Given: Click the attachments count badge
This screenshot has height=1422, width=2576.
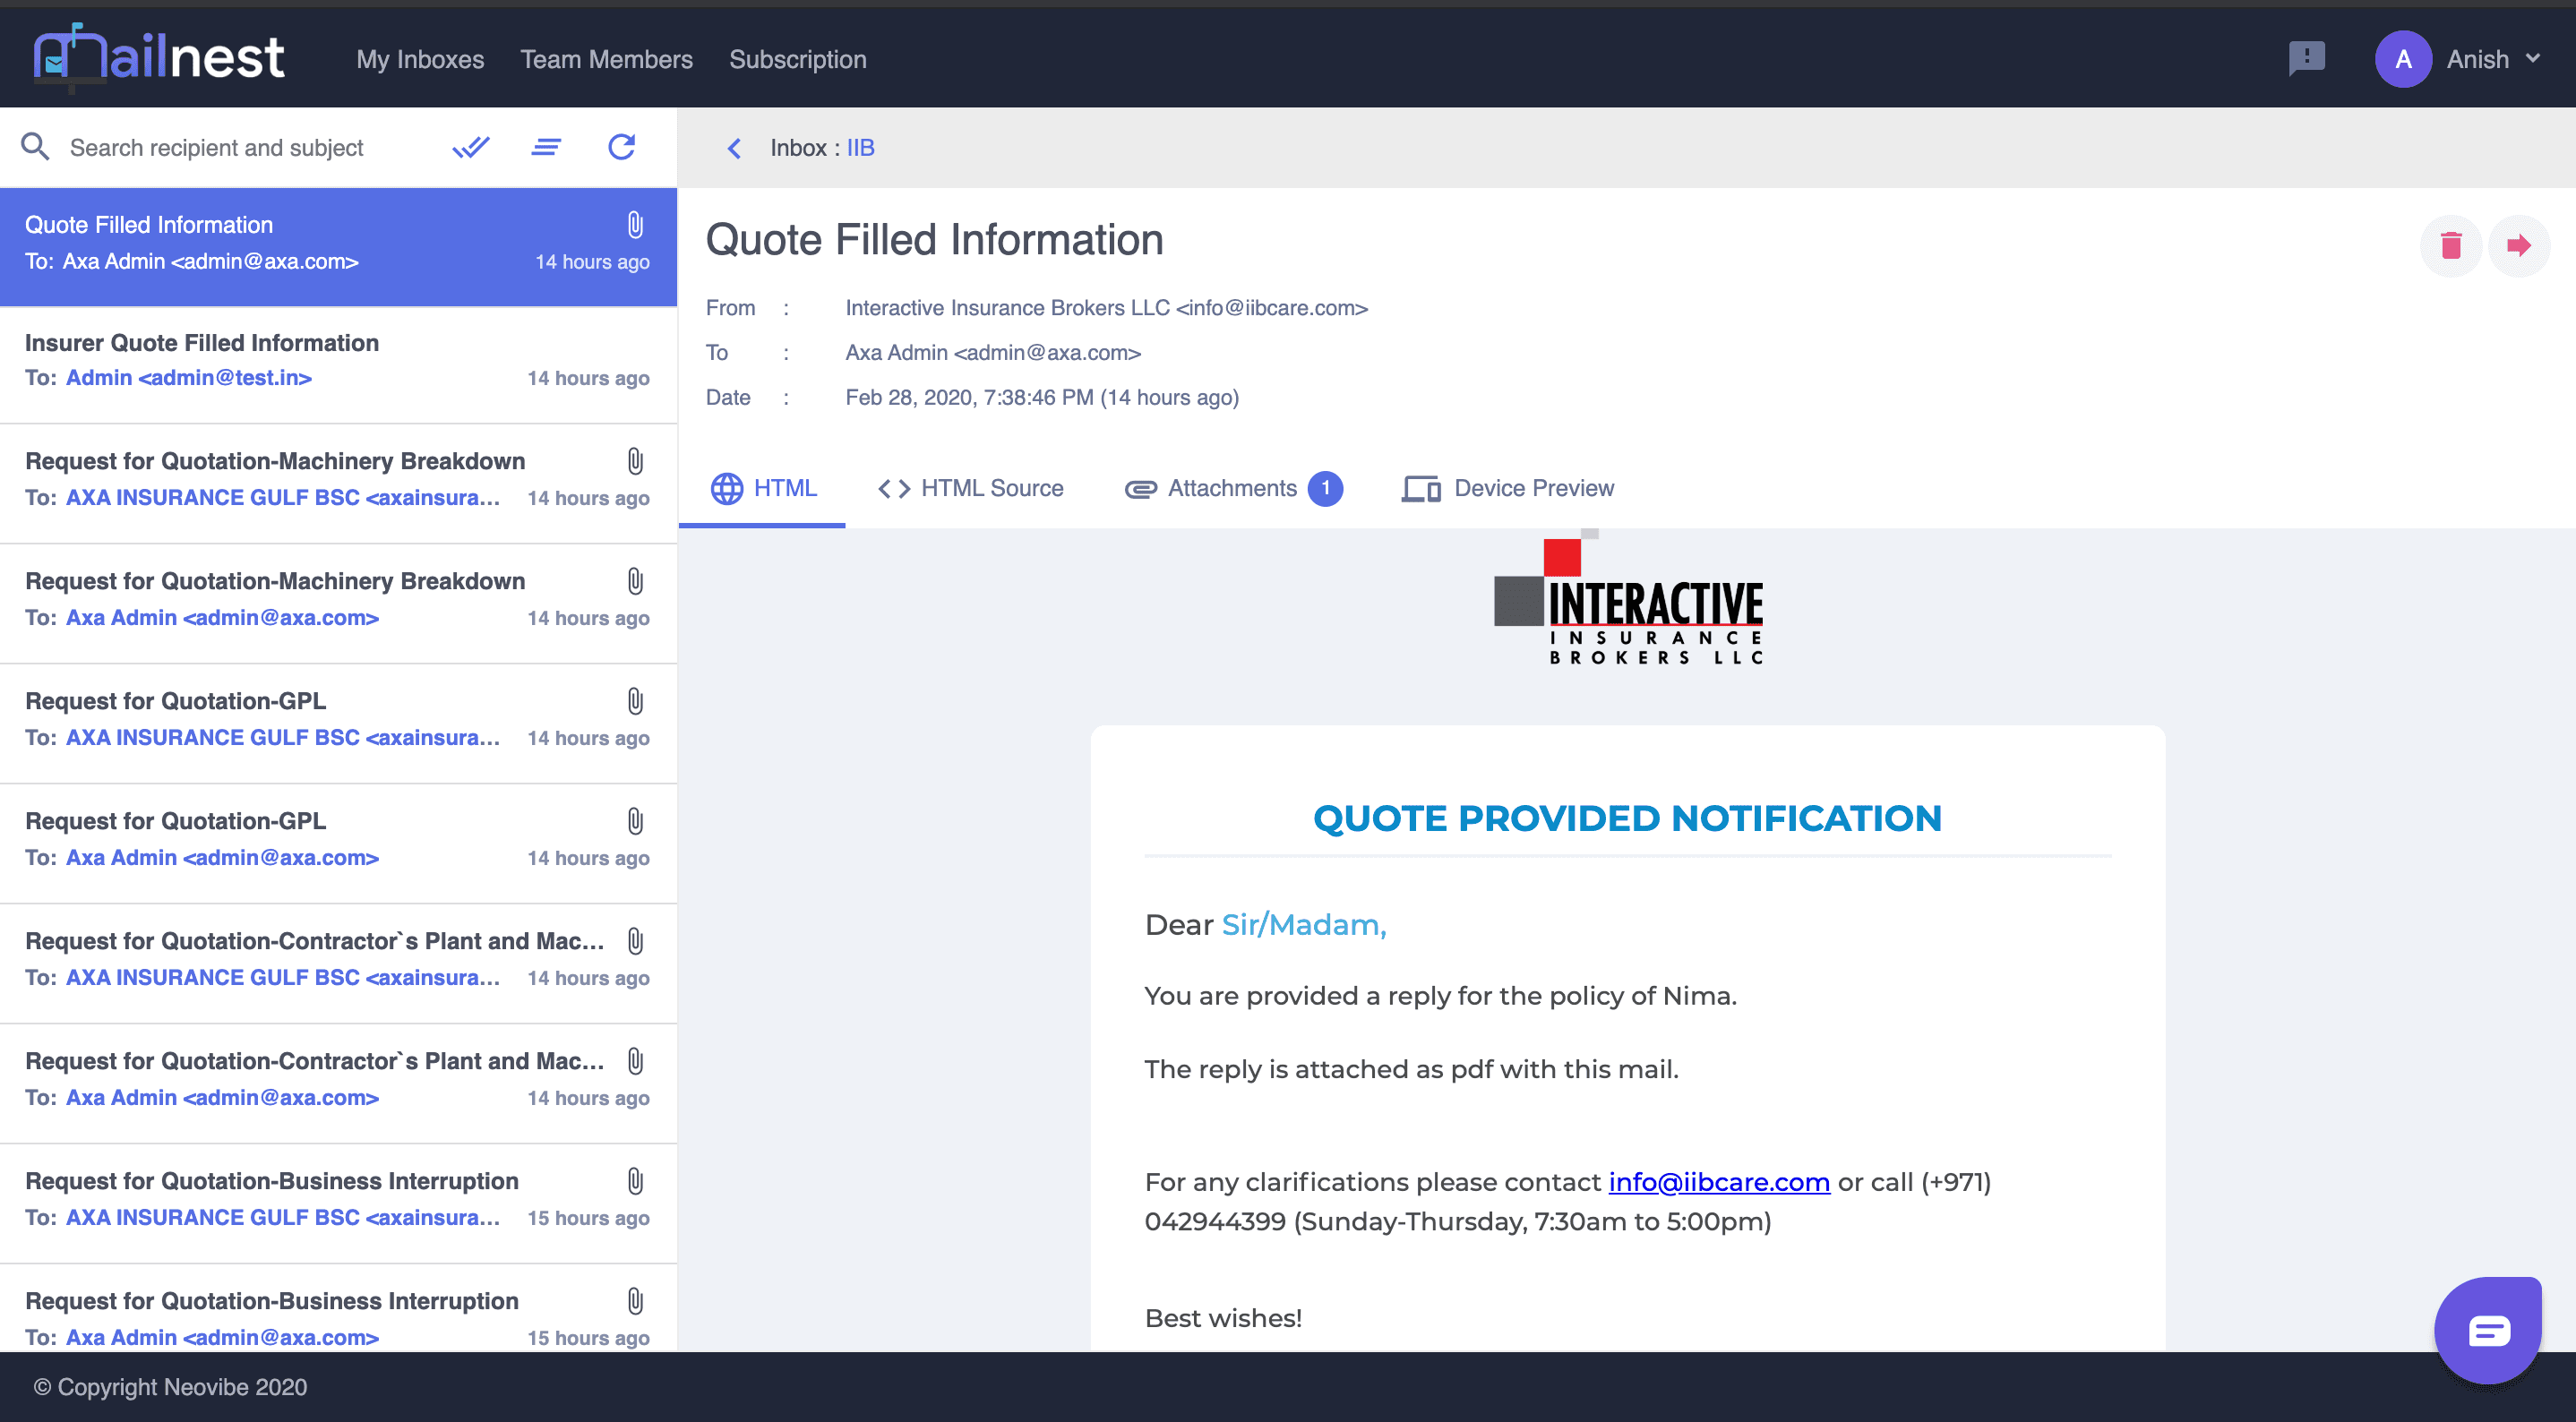Looking at the screenshot, I should (1325, 488).
